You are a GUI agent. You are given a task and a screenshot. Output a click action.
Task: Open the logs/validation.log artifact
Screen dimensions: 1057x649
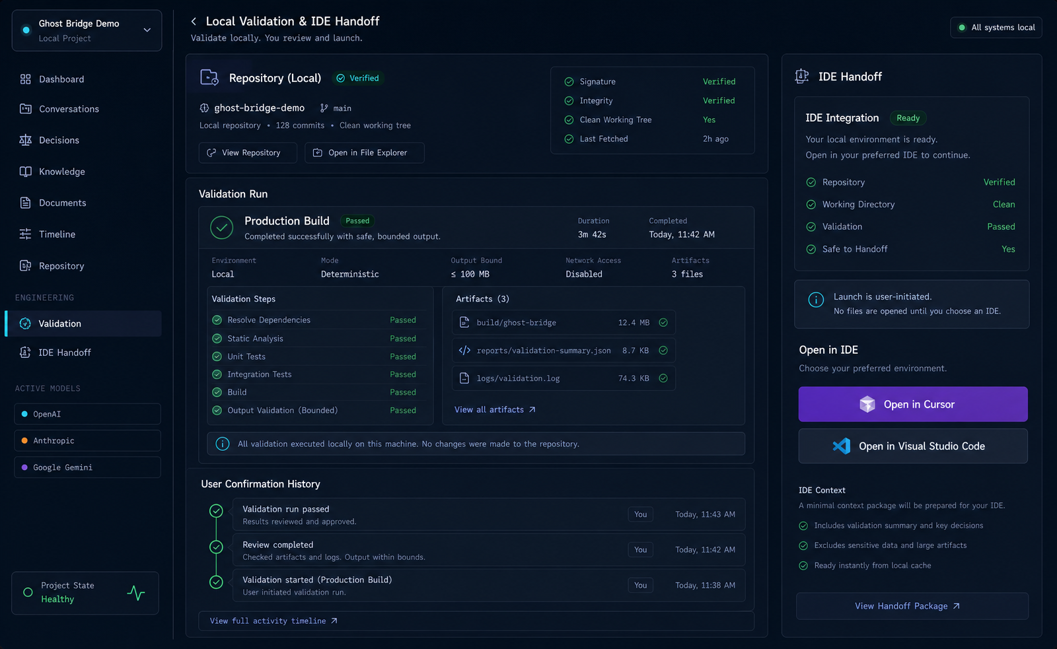click(564, 378)
